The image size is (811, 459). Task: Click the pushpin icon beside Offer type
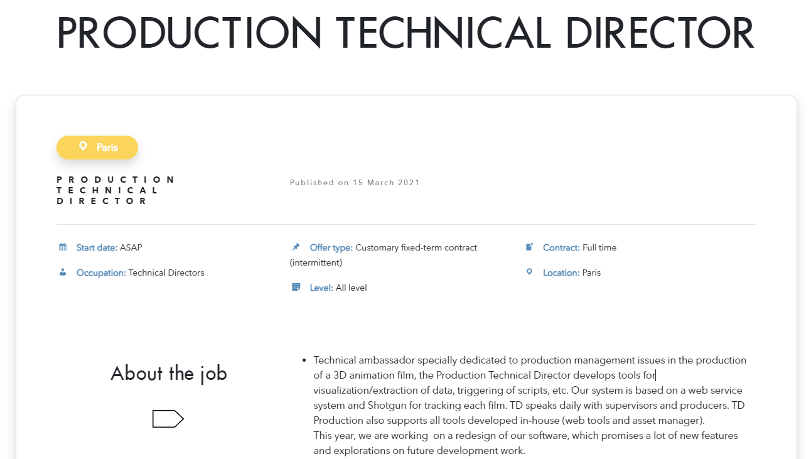pos(296,247)
